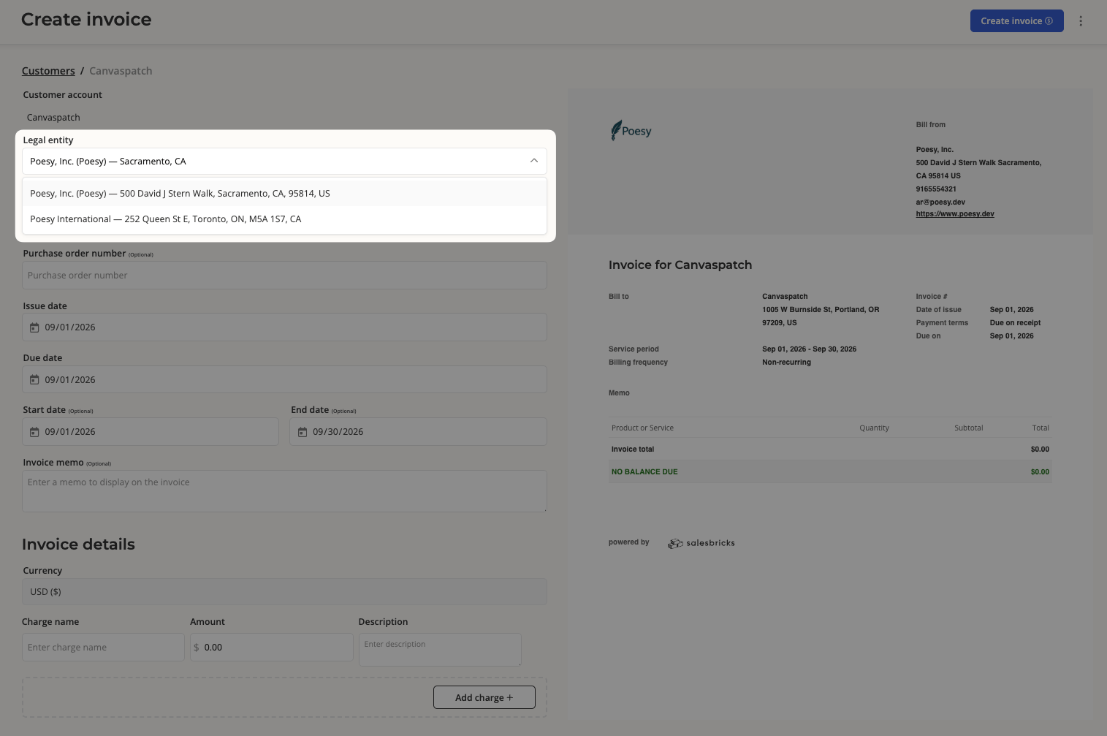This screenshot has width=1107, height=736.
Task: Click the 'Sep 01, 2026 - Sep 30, 2026' service period
Action: click(809, 349)
